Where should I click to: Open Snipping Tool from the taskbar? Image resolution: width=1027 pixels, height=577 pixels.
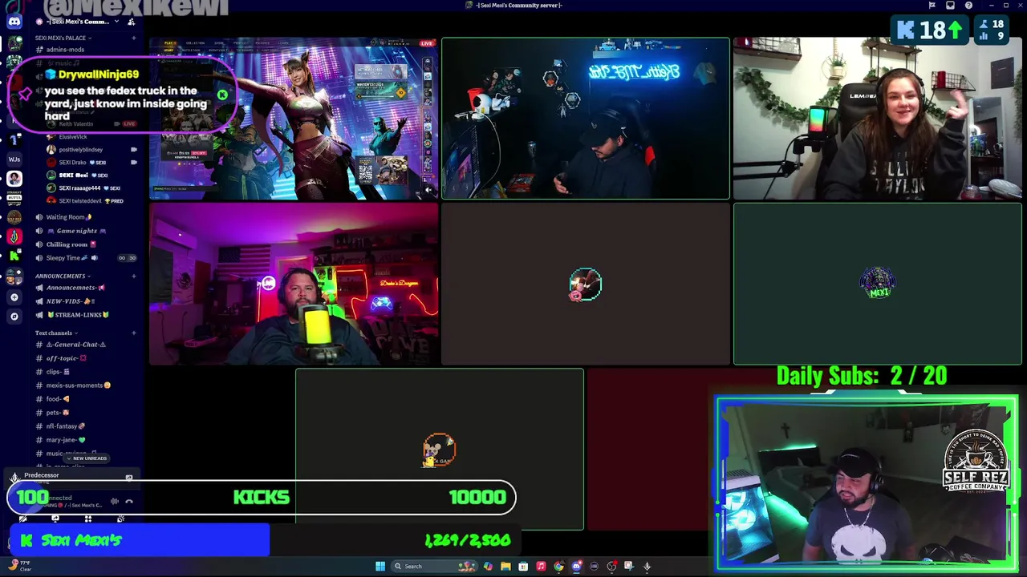coord(629,567)
